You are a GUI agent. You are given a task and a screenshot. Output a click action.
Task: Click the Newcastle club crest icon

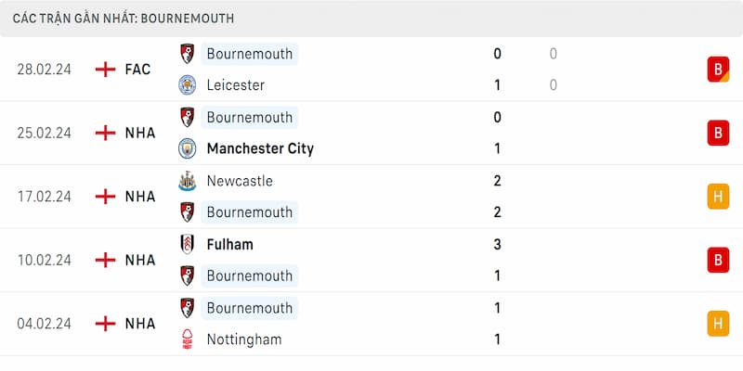coord(188,181)
